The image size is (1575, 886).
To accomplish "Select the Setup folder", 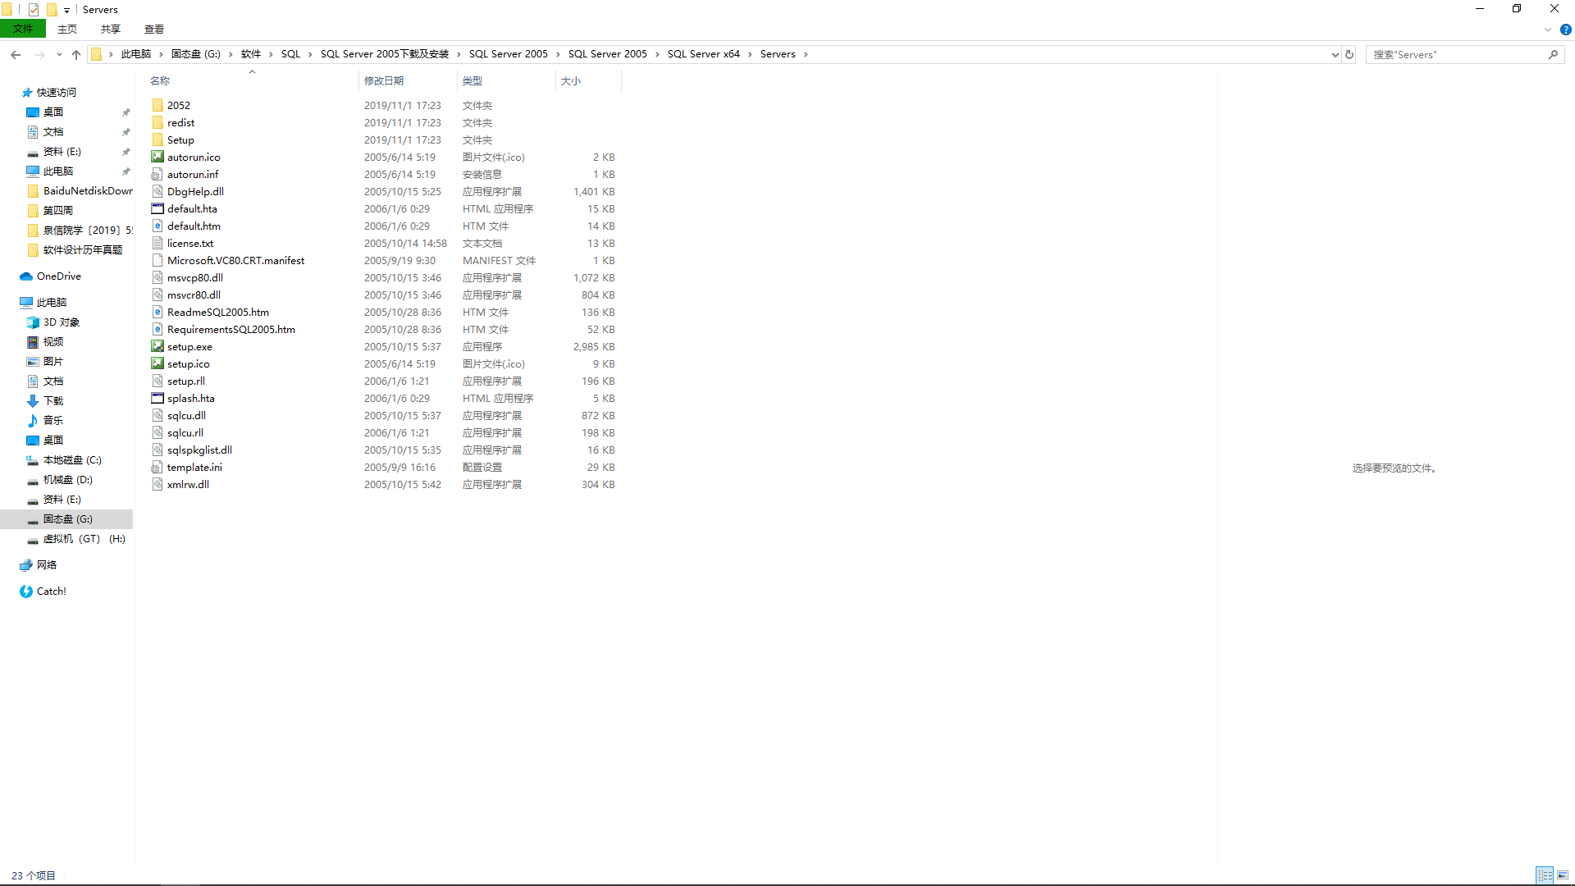I will pyautogui.click(x=180, y=139).
